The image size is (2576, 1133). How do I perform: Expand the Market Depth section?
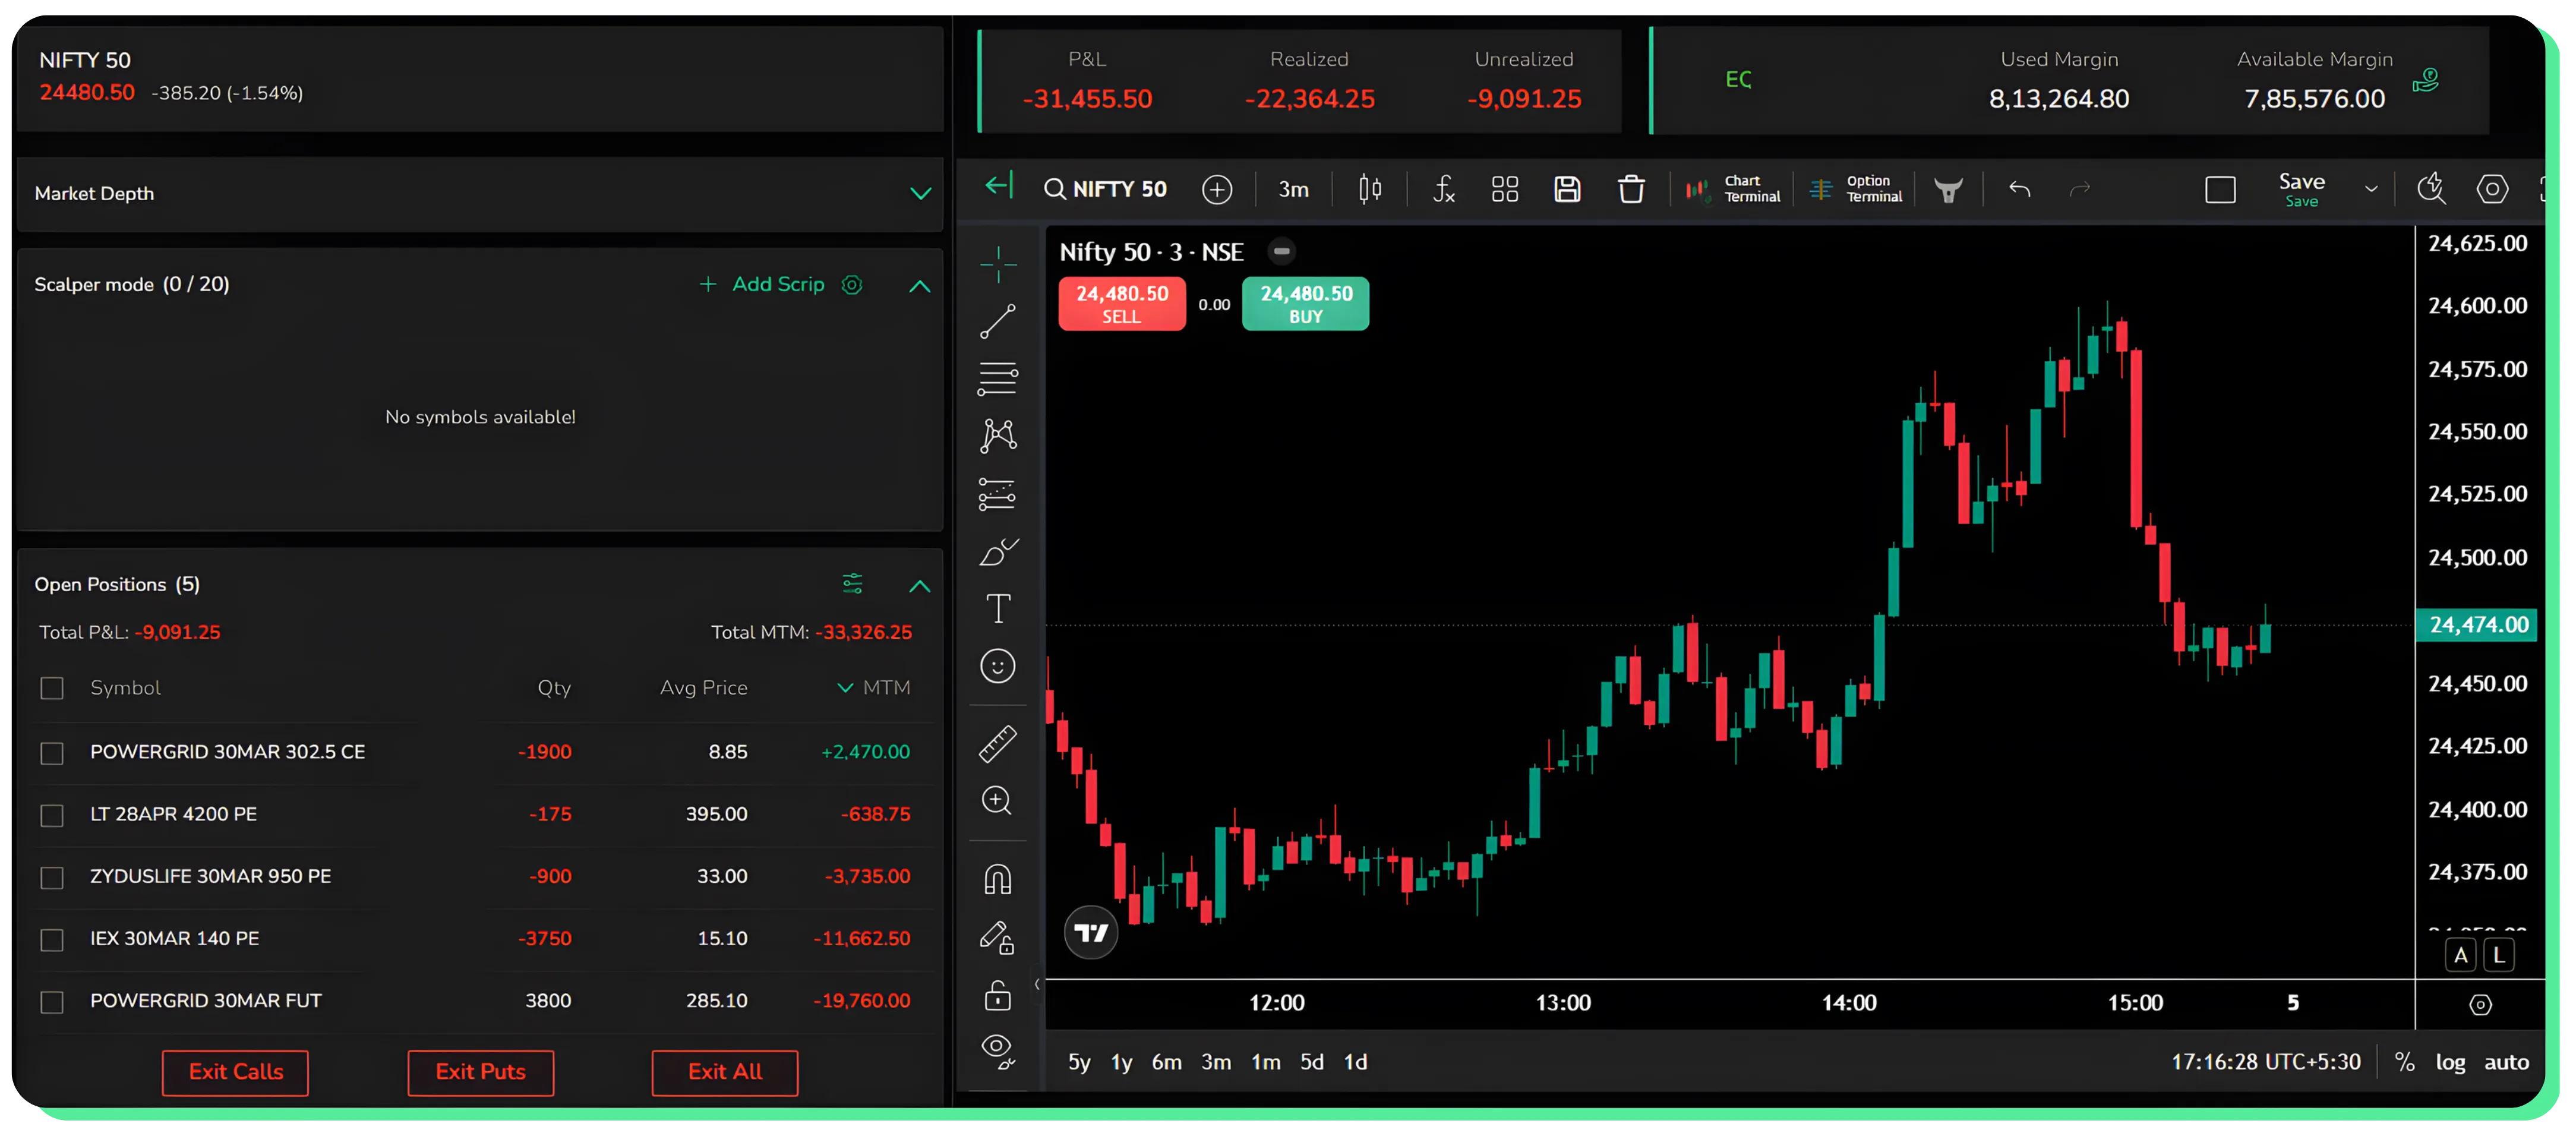(x=921, y=193)
